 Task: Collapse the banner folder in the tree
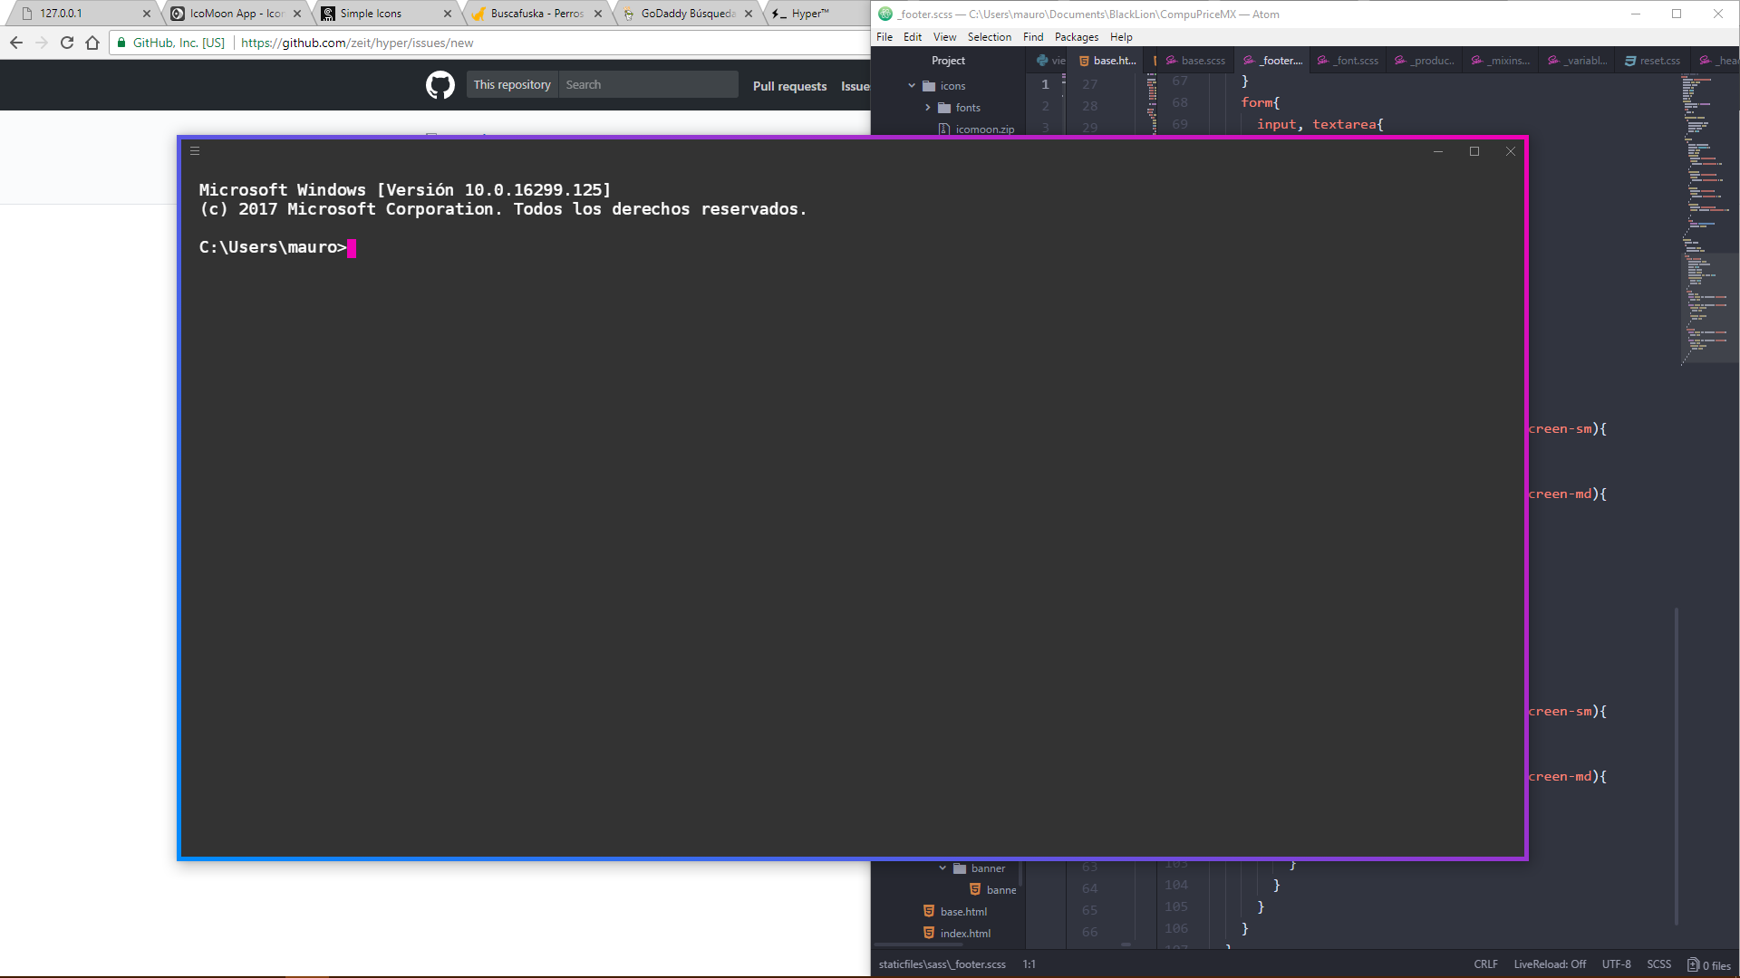pos(942,868)
